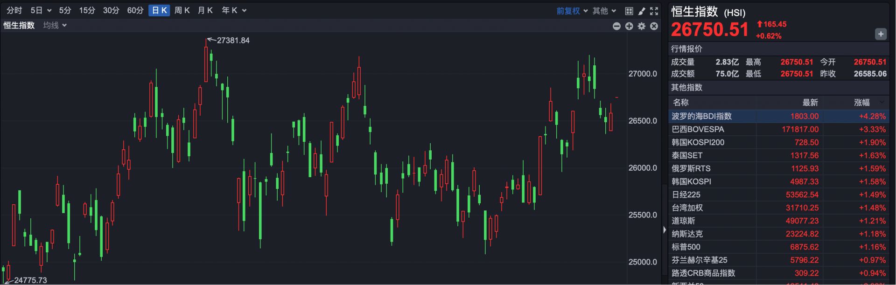Screen dimensions: 896x285
Task: Add HSI to watchlist with plus button
Action: point(881,34)
